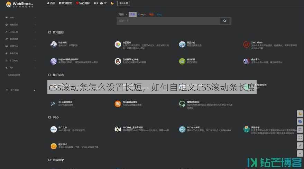304x169 pixels.
Task: Jump to the 常用推荐 section heading
Action: (x=58, y=32)
